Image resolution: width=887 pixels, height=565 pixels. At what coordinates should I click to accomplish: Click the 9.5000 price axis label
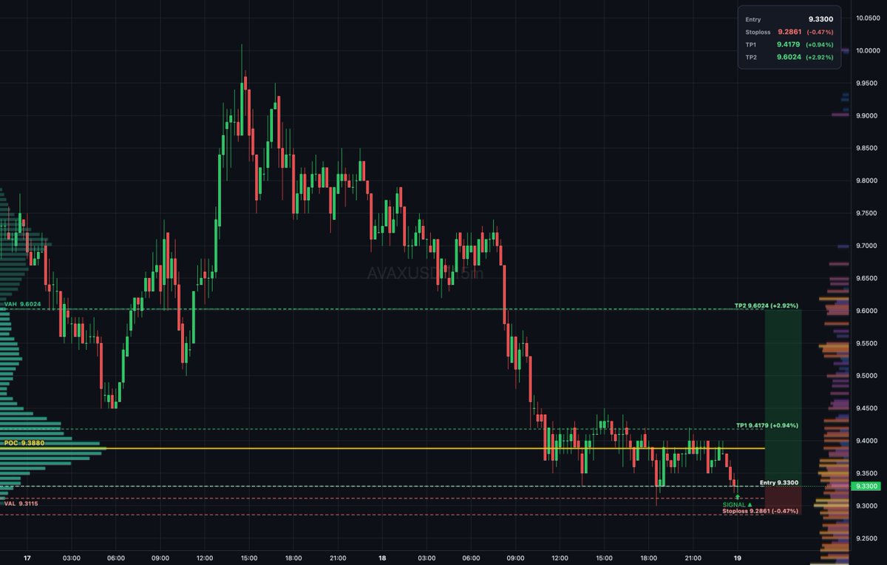(866, 376)
